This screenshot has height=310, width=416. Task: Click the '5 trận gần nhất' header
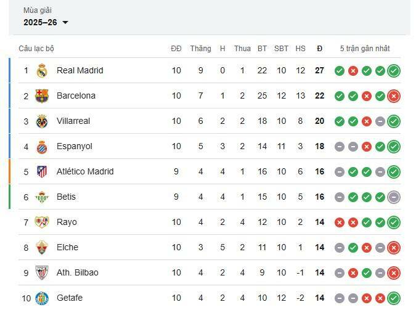[365, 49]
